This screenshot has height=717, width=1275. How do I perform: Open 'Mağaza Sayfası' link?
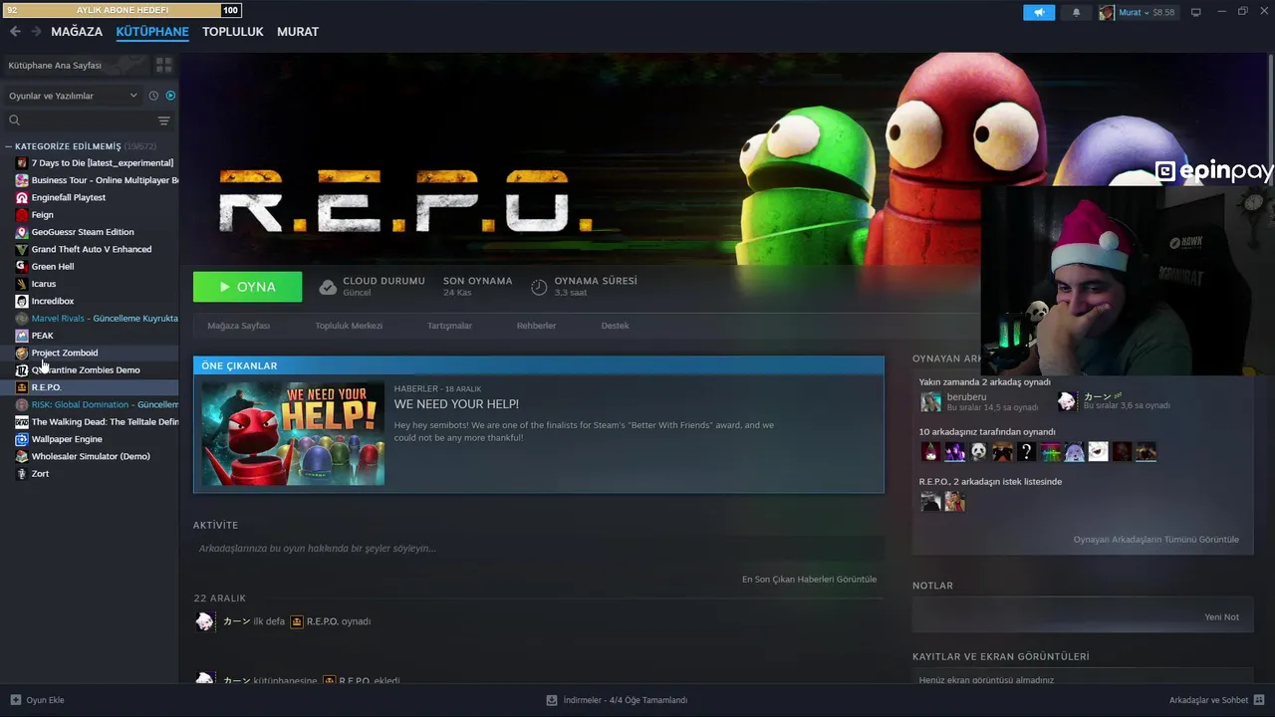[238, 326]
